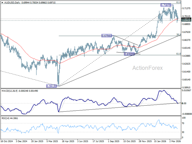Click the current price tag 0.69715
Image resolution: width=192 pixels, height=144 pixels.
coord(186,19)
